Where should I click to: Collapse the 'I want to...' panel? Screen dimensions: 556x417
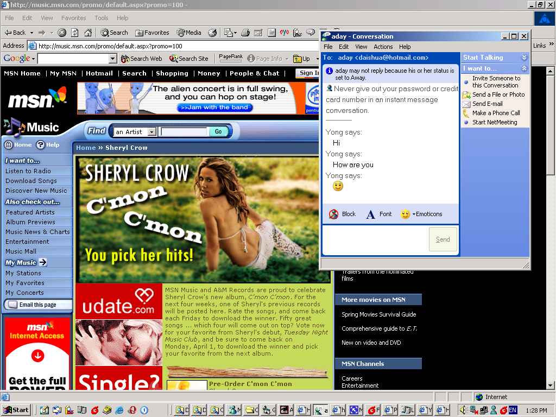tap(524, 68)
